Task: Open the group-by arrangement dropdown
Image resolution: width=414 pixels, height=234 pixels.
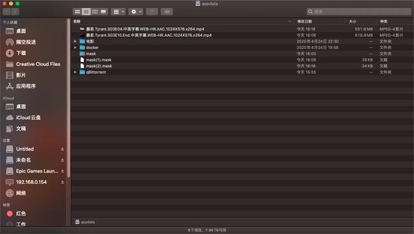Action: (118, 12)
